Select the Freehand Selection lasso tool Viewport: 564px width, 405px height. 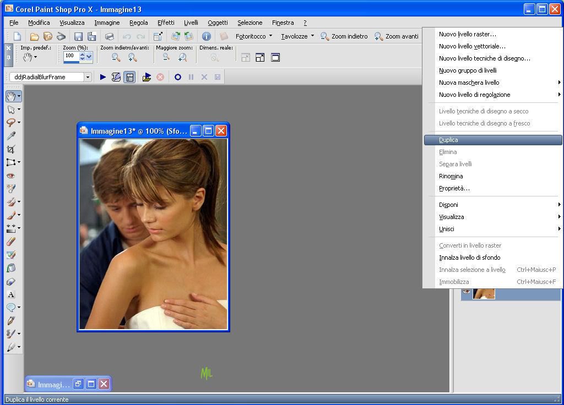click(11, 123)
